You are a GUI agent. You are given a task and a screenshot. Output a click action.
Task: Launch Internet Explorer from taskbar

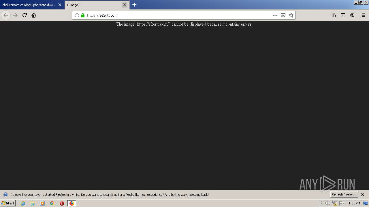point(23,203)
